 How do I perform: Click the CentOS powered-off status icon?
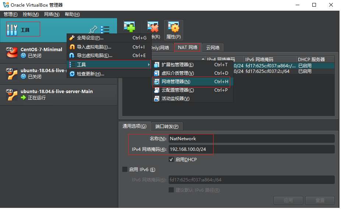[23, 56]
